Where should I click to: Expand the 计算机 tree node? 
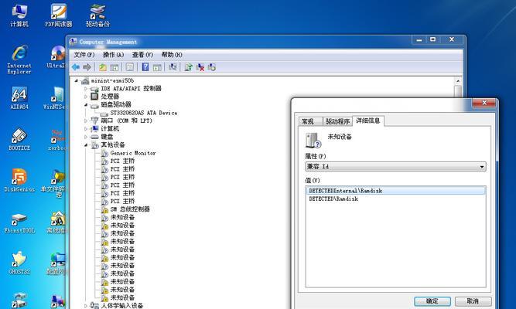[86, 129]
